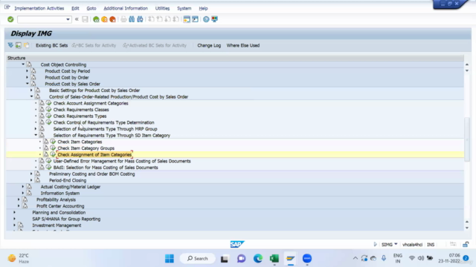Viewport: 476px width, 267px height.
Task: Select Profit Center Accounting tree item
Action: coord(60,206)
